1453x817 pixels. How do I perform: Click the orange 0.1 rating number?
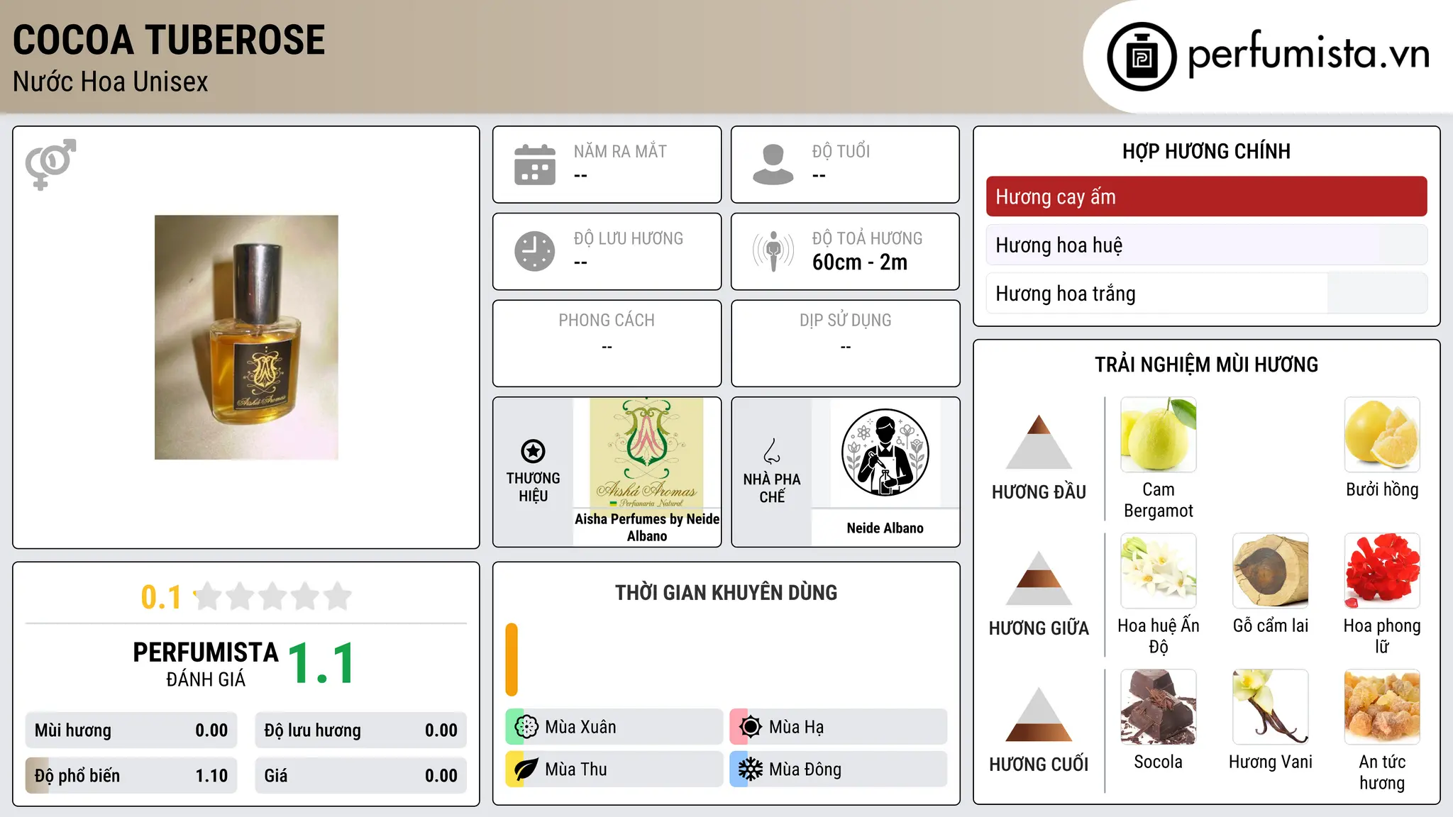point(161,597)
